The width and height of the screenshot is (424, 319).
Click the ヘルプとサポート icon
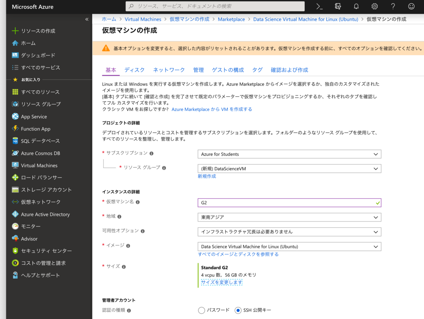(15, 275)
